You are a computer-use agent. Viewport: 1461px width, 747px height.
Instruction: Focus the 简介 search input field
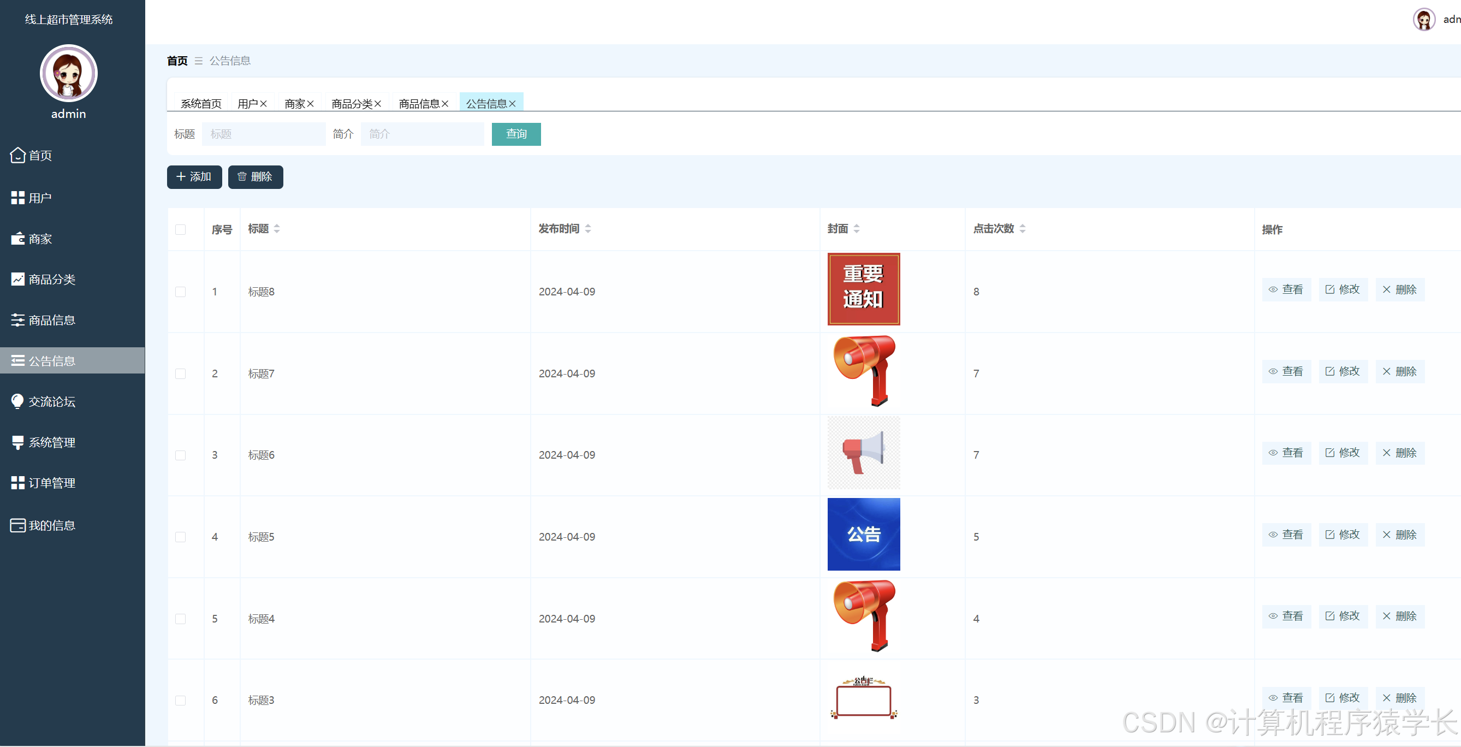[x=422, y=134]
